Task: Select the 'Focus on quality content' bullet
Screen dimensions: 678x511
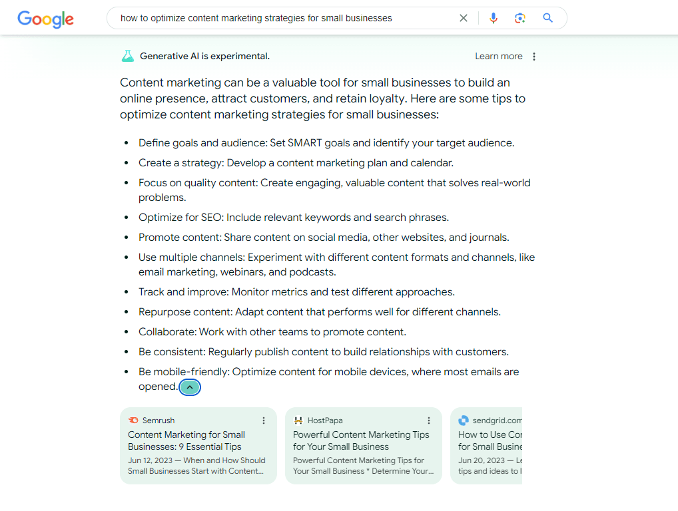Action: coord(334,190)
